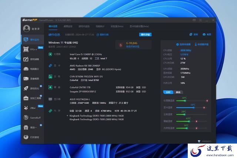Click the sensor details thermometer link
The height and width of the screenshot is (158, 237).
click(201, 44)
